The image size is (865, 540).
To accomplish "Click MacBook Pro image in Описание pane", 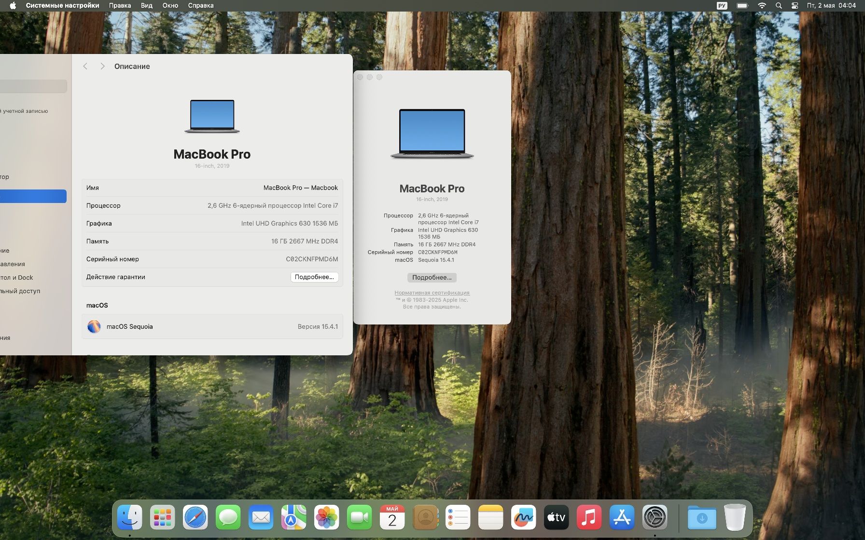I will [212, 116].
